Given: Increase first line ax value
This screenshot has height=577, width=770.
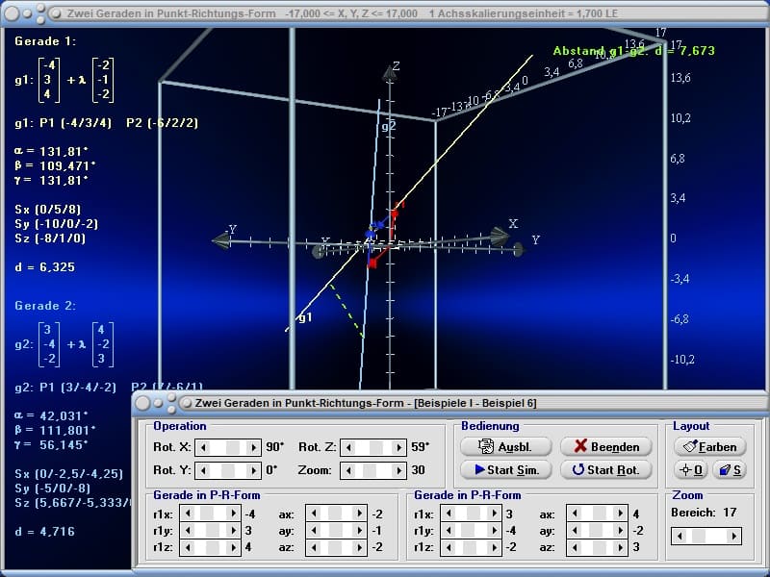Looking at the screenshot, I should pos(359,514).
